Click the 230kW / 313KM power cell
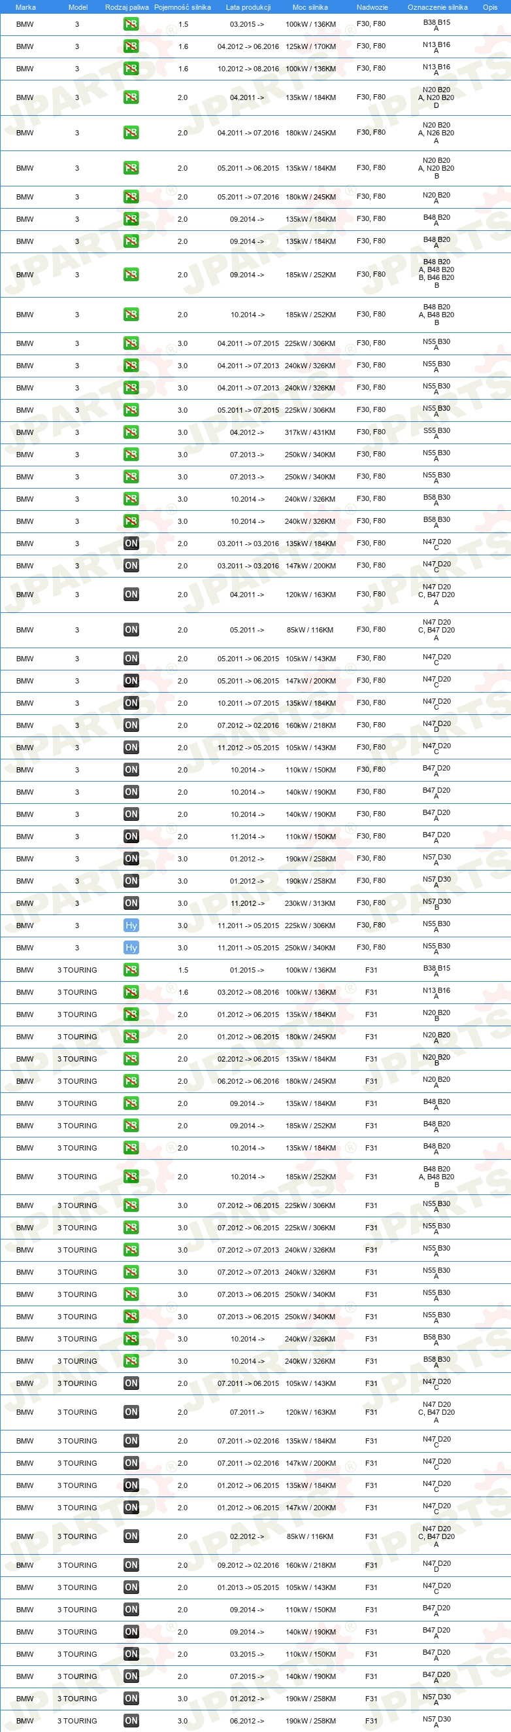This screenshot has height=1732, width=511. point(310,903)
